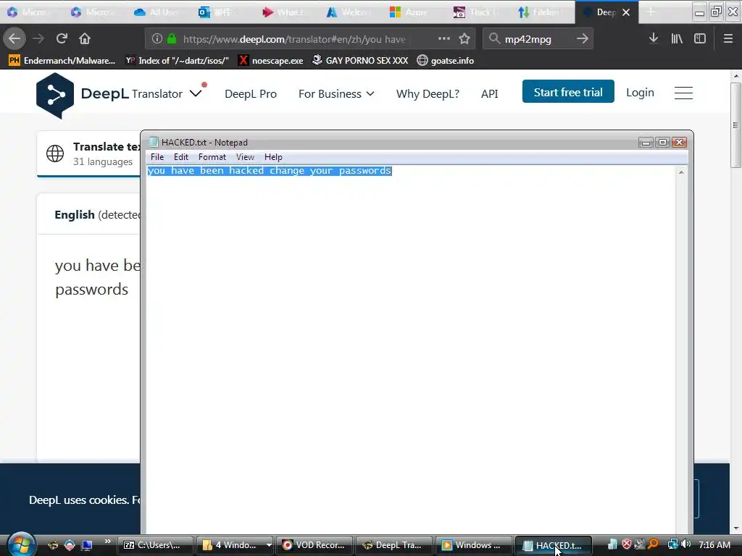Click the Notepad scrollbar up arrow

(x=681, y=172)
